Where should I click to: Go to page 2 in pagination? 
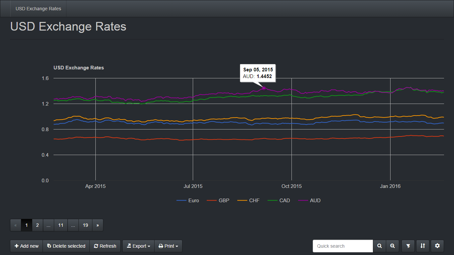(38, 225)
